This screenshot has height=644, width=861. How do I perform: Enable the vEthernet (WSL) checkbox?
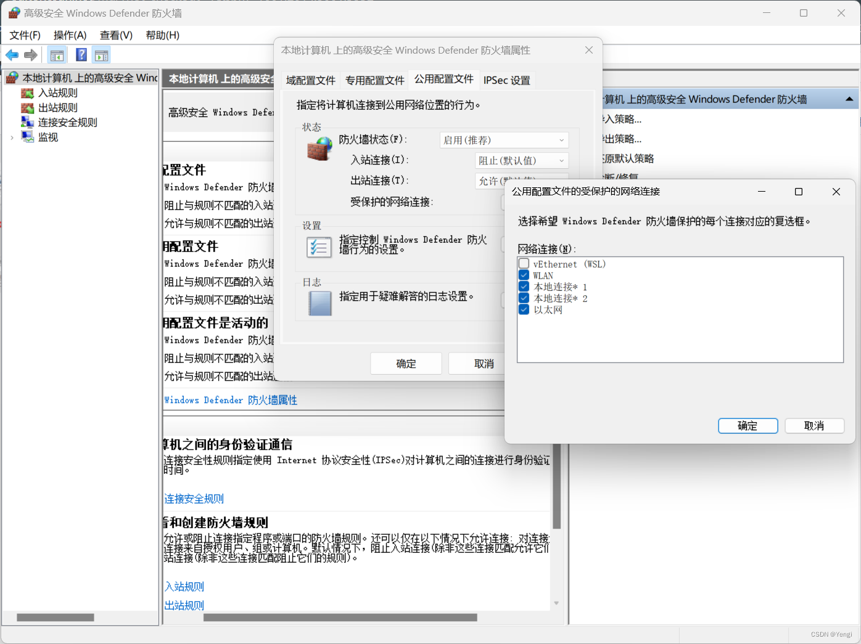tap(524, 264)
